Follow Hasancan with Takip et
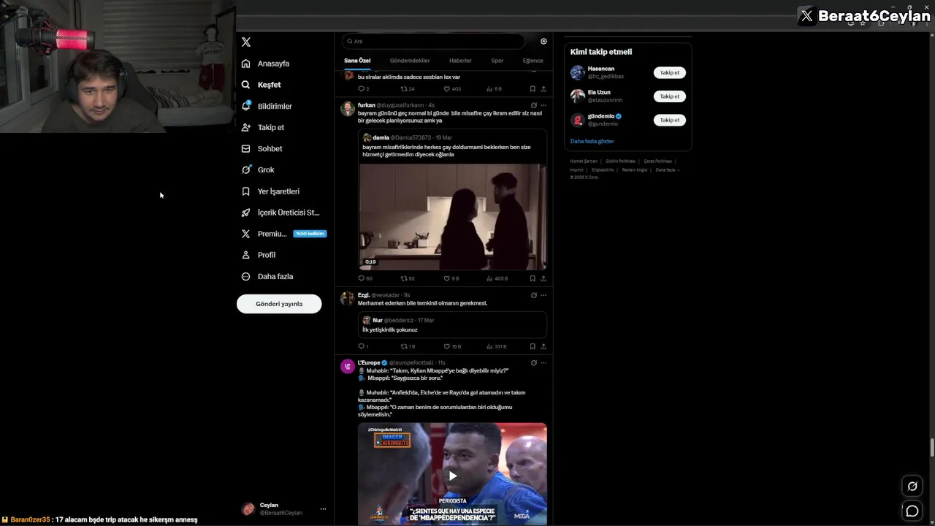The image size is (935, 526). coord(670,72)
